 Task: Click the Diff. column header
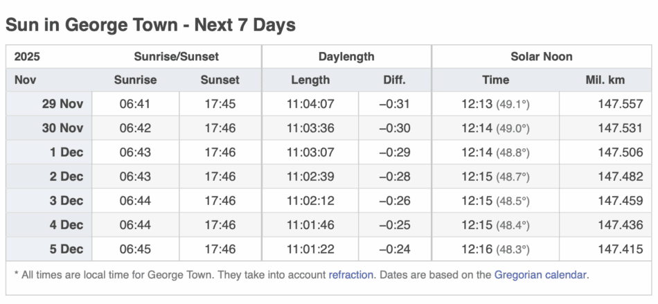tap(394, 80)
